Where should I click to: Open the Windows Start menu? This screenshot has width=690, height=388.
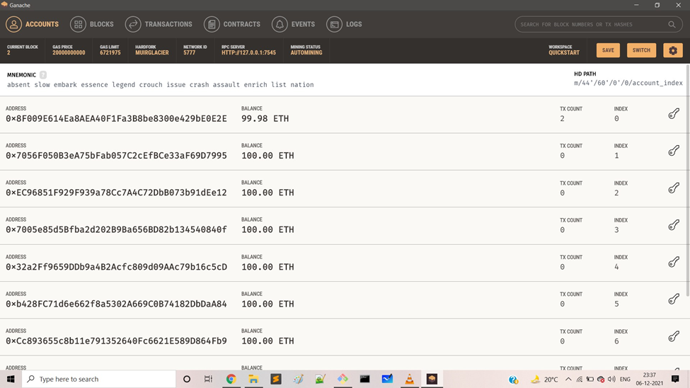click(11, 379)
